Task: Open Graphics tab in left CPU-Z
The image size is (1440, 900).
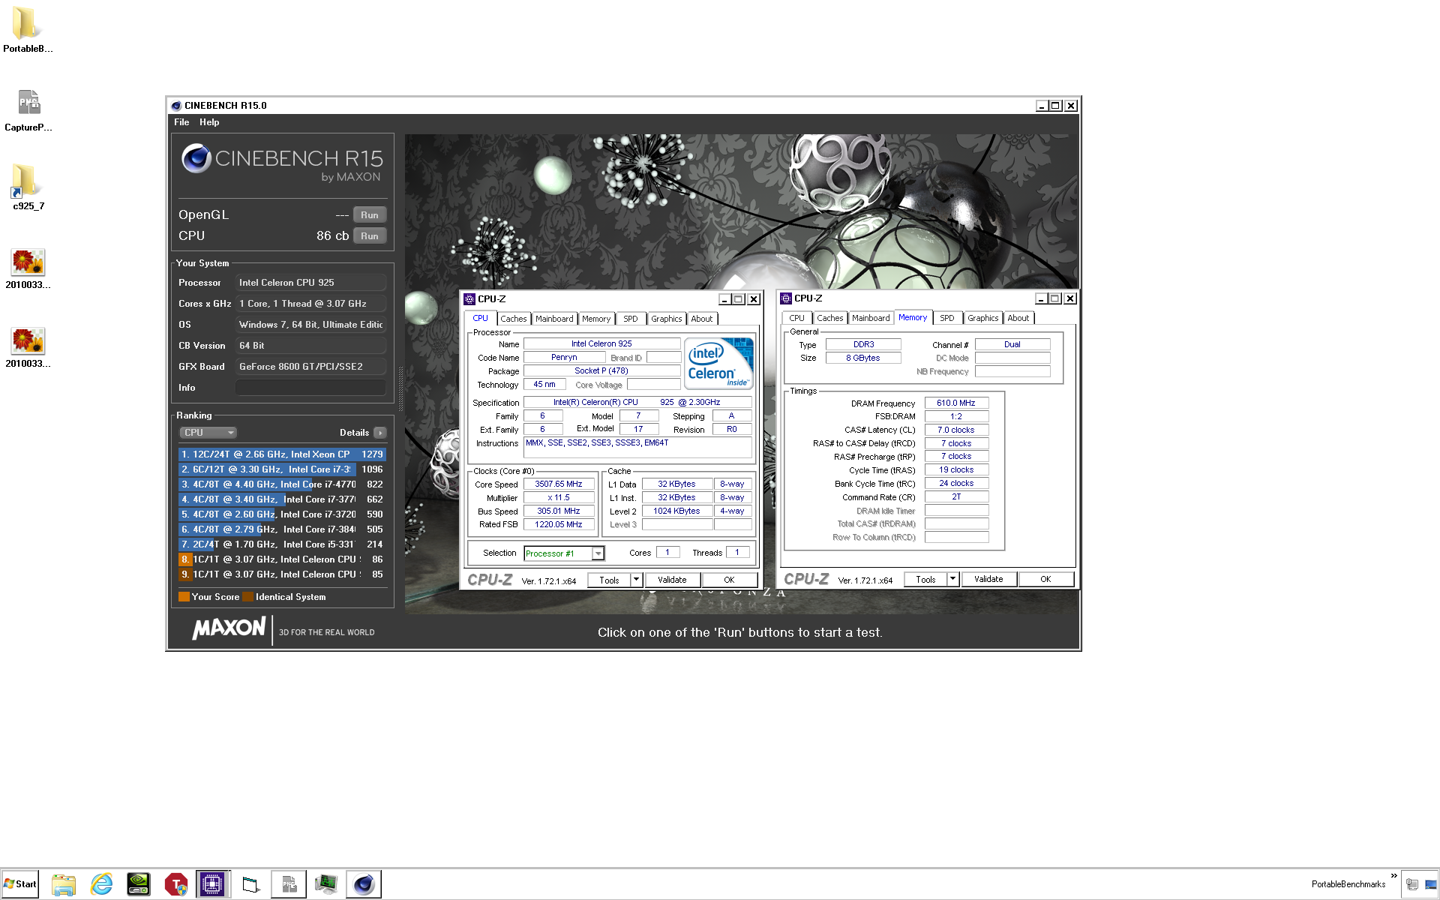Action: pos(667,319)
